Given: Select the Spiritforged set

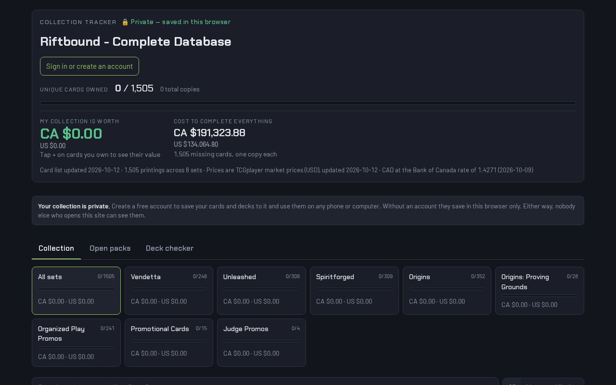Looking at the screenshot, I should coord(354,291).
